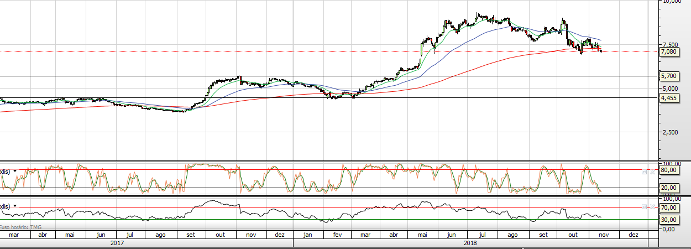Viewport: 691px width, 249px height.
Task: Select the fev month on the time axis
Action: 336,235
